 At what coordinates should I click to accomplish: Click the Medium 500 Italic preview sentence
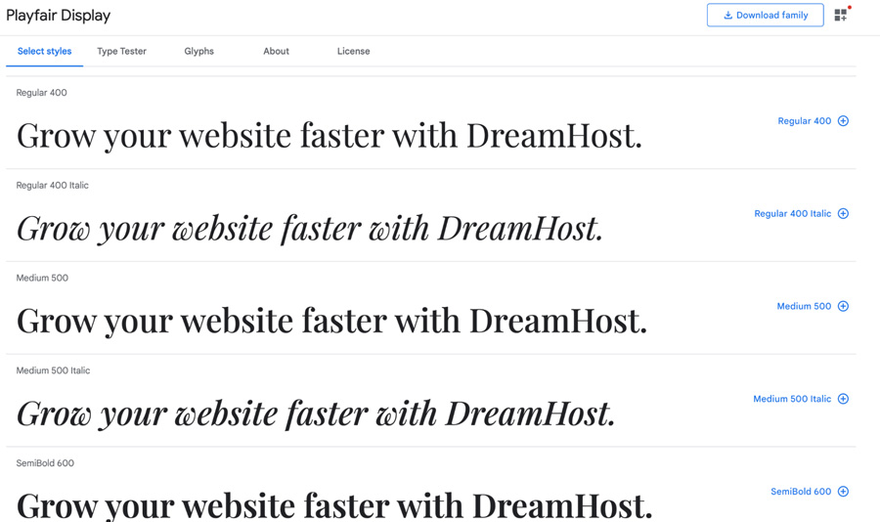coord(316,414)
